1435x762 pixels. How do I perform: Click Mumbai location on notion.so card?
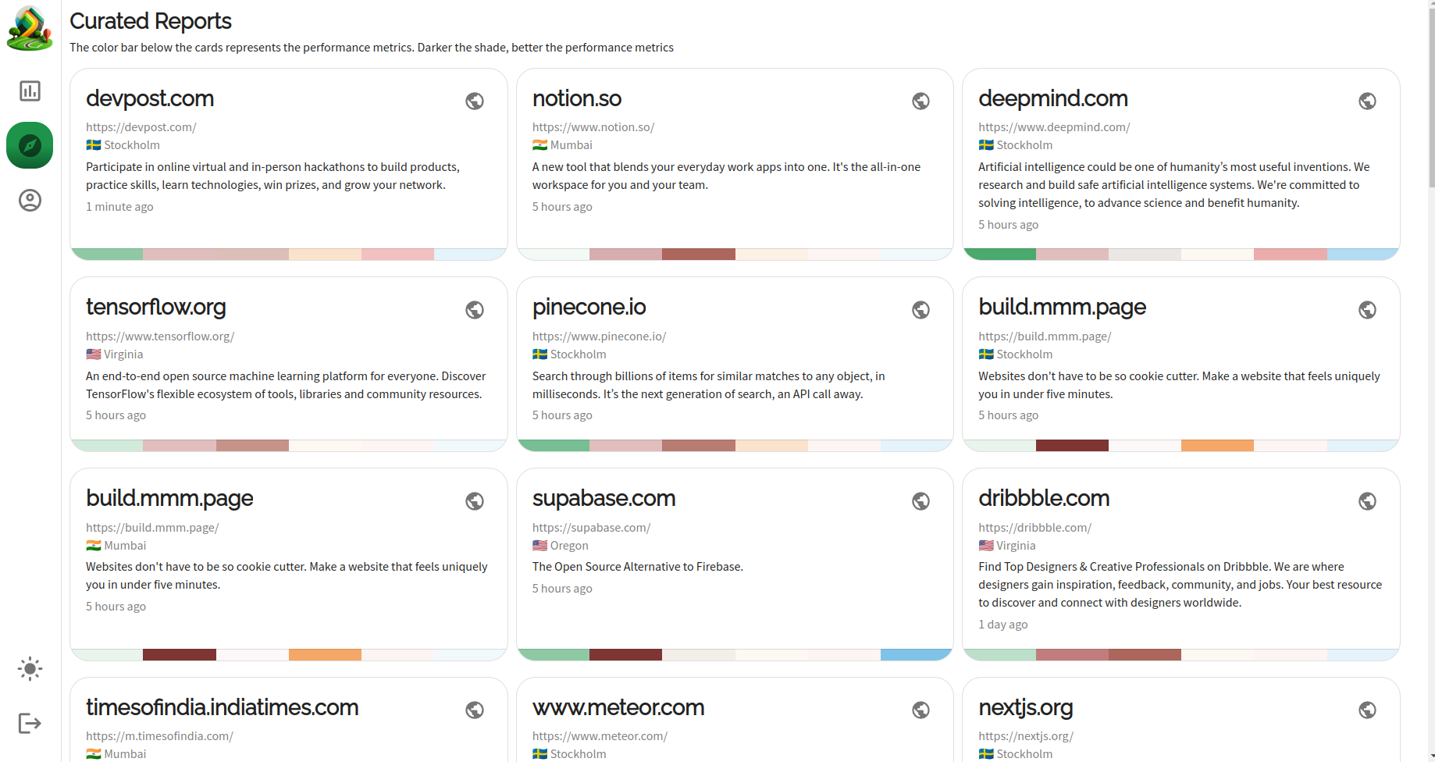[x=562, y=145]
